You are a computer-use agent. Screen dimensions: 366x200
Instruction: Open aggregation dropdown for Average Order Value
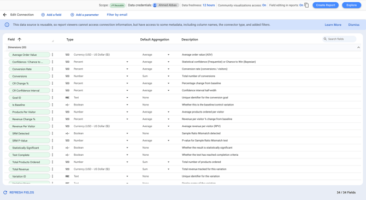168,55
